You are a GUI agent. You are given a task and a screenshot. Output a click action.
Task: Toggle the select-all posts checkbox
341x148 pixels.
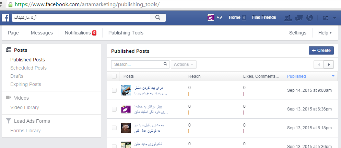click(x=114, y=76)
